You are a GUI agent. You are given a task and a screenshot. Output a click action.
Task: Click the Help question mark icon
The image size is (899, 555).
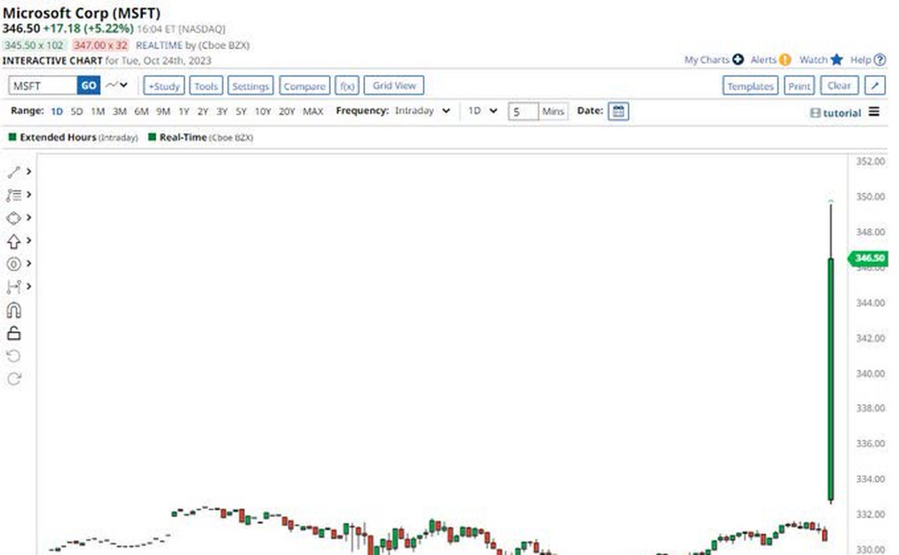(x=879, y=59)
